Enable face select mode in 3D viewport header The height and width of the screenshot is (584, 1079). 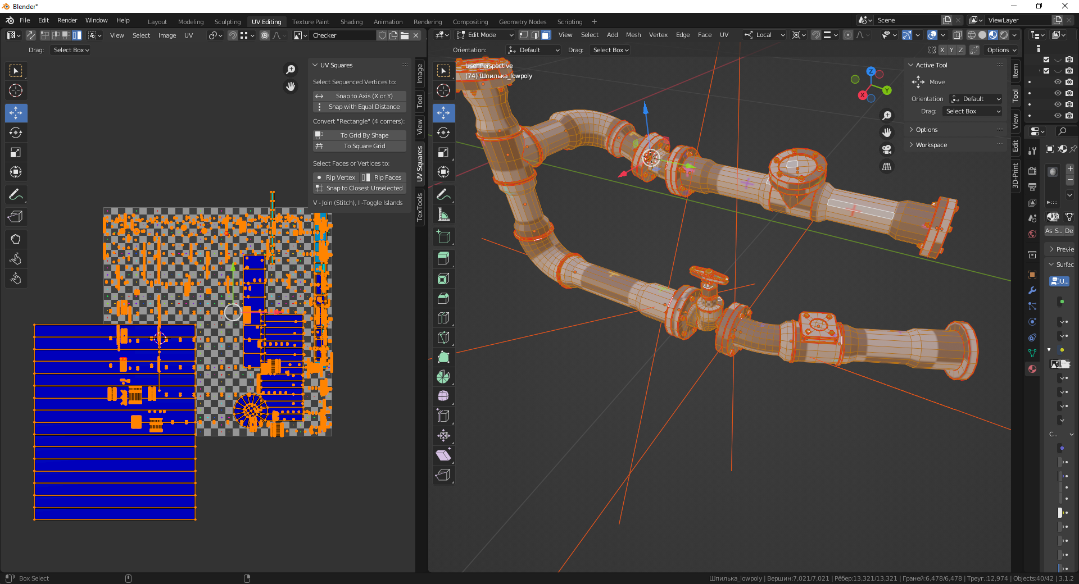546,35
